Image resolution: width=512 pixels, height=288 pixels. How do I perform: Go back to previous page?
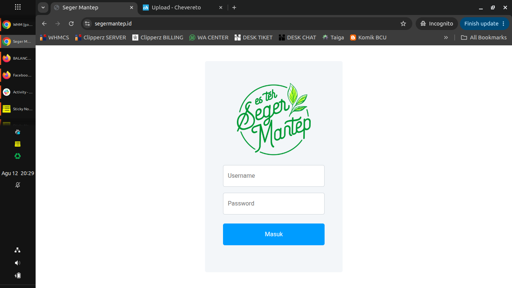(44, 24)
